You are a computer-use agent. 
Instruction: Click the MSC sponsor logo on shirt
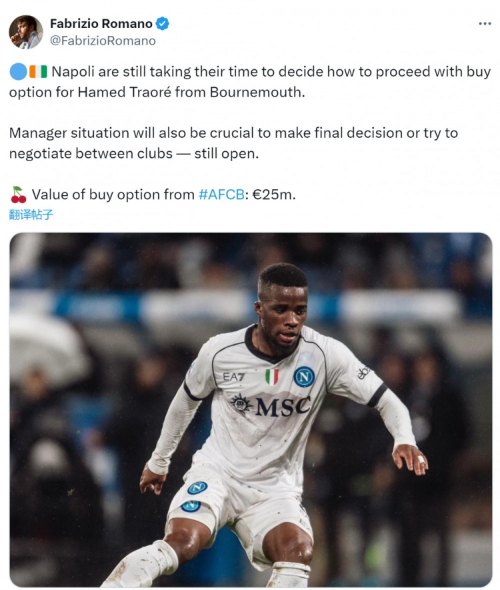click(271, 406)
